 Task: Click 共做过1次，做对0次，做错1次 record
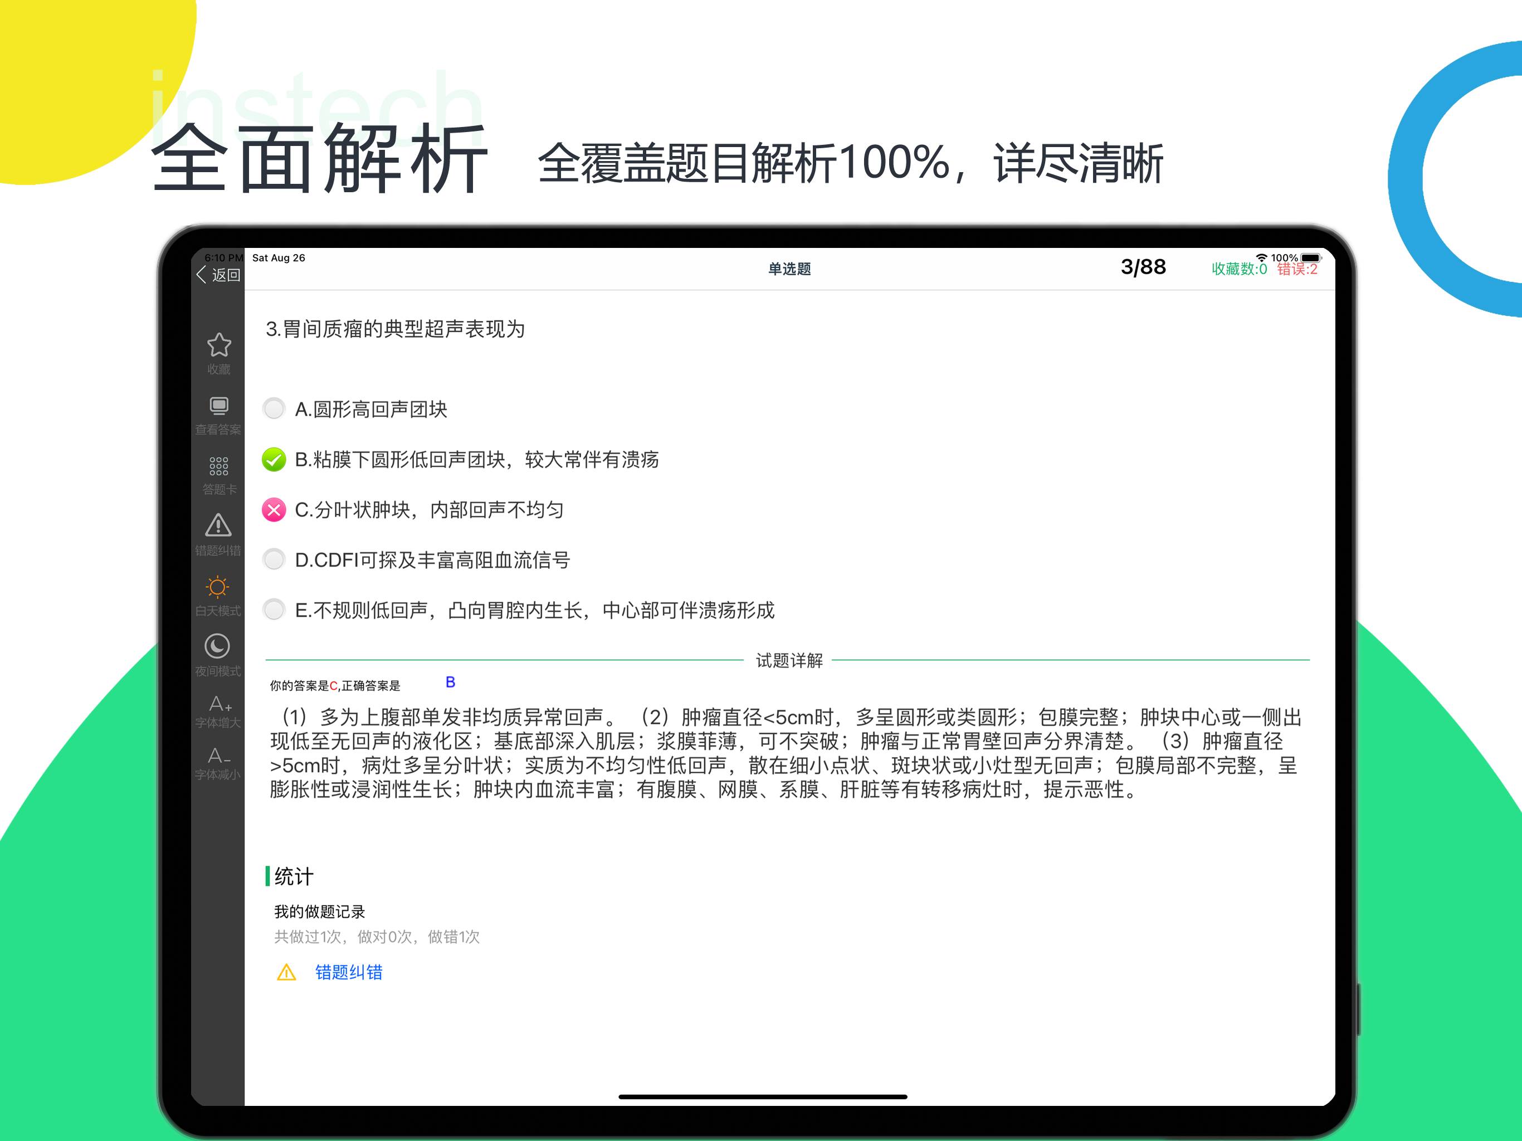coord(377,937)
